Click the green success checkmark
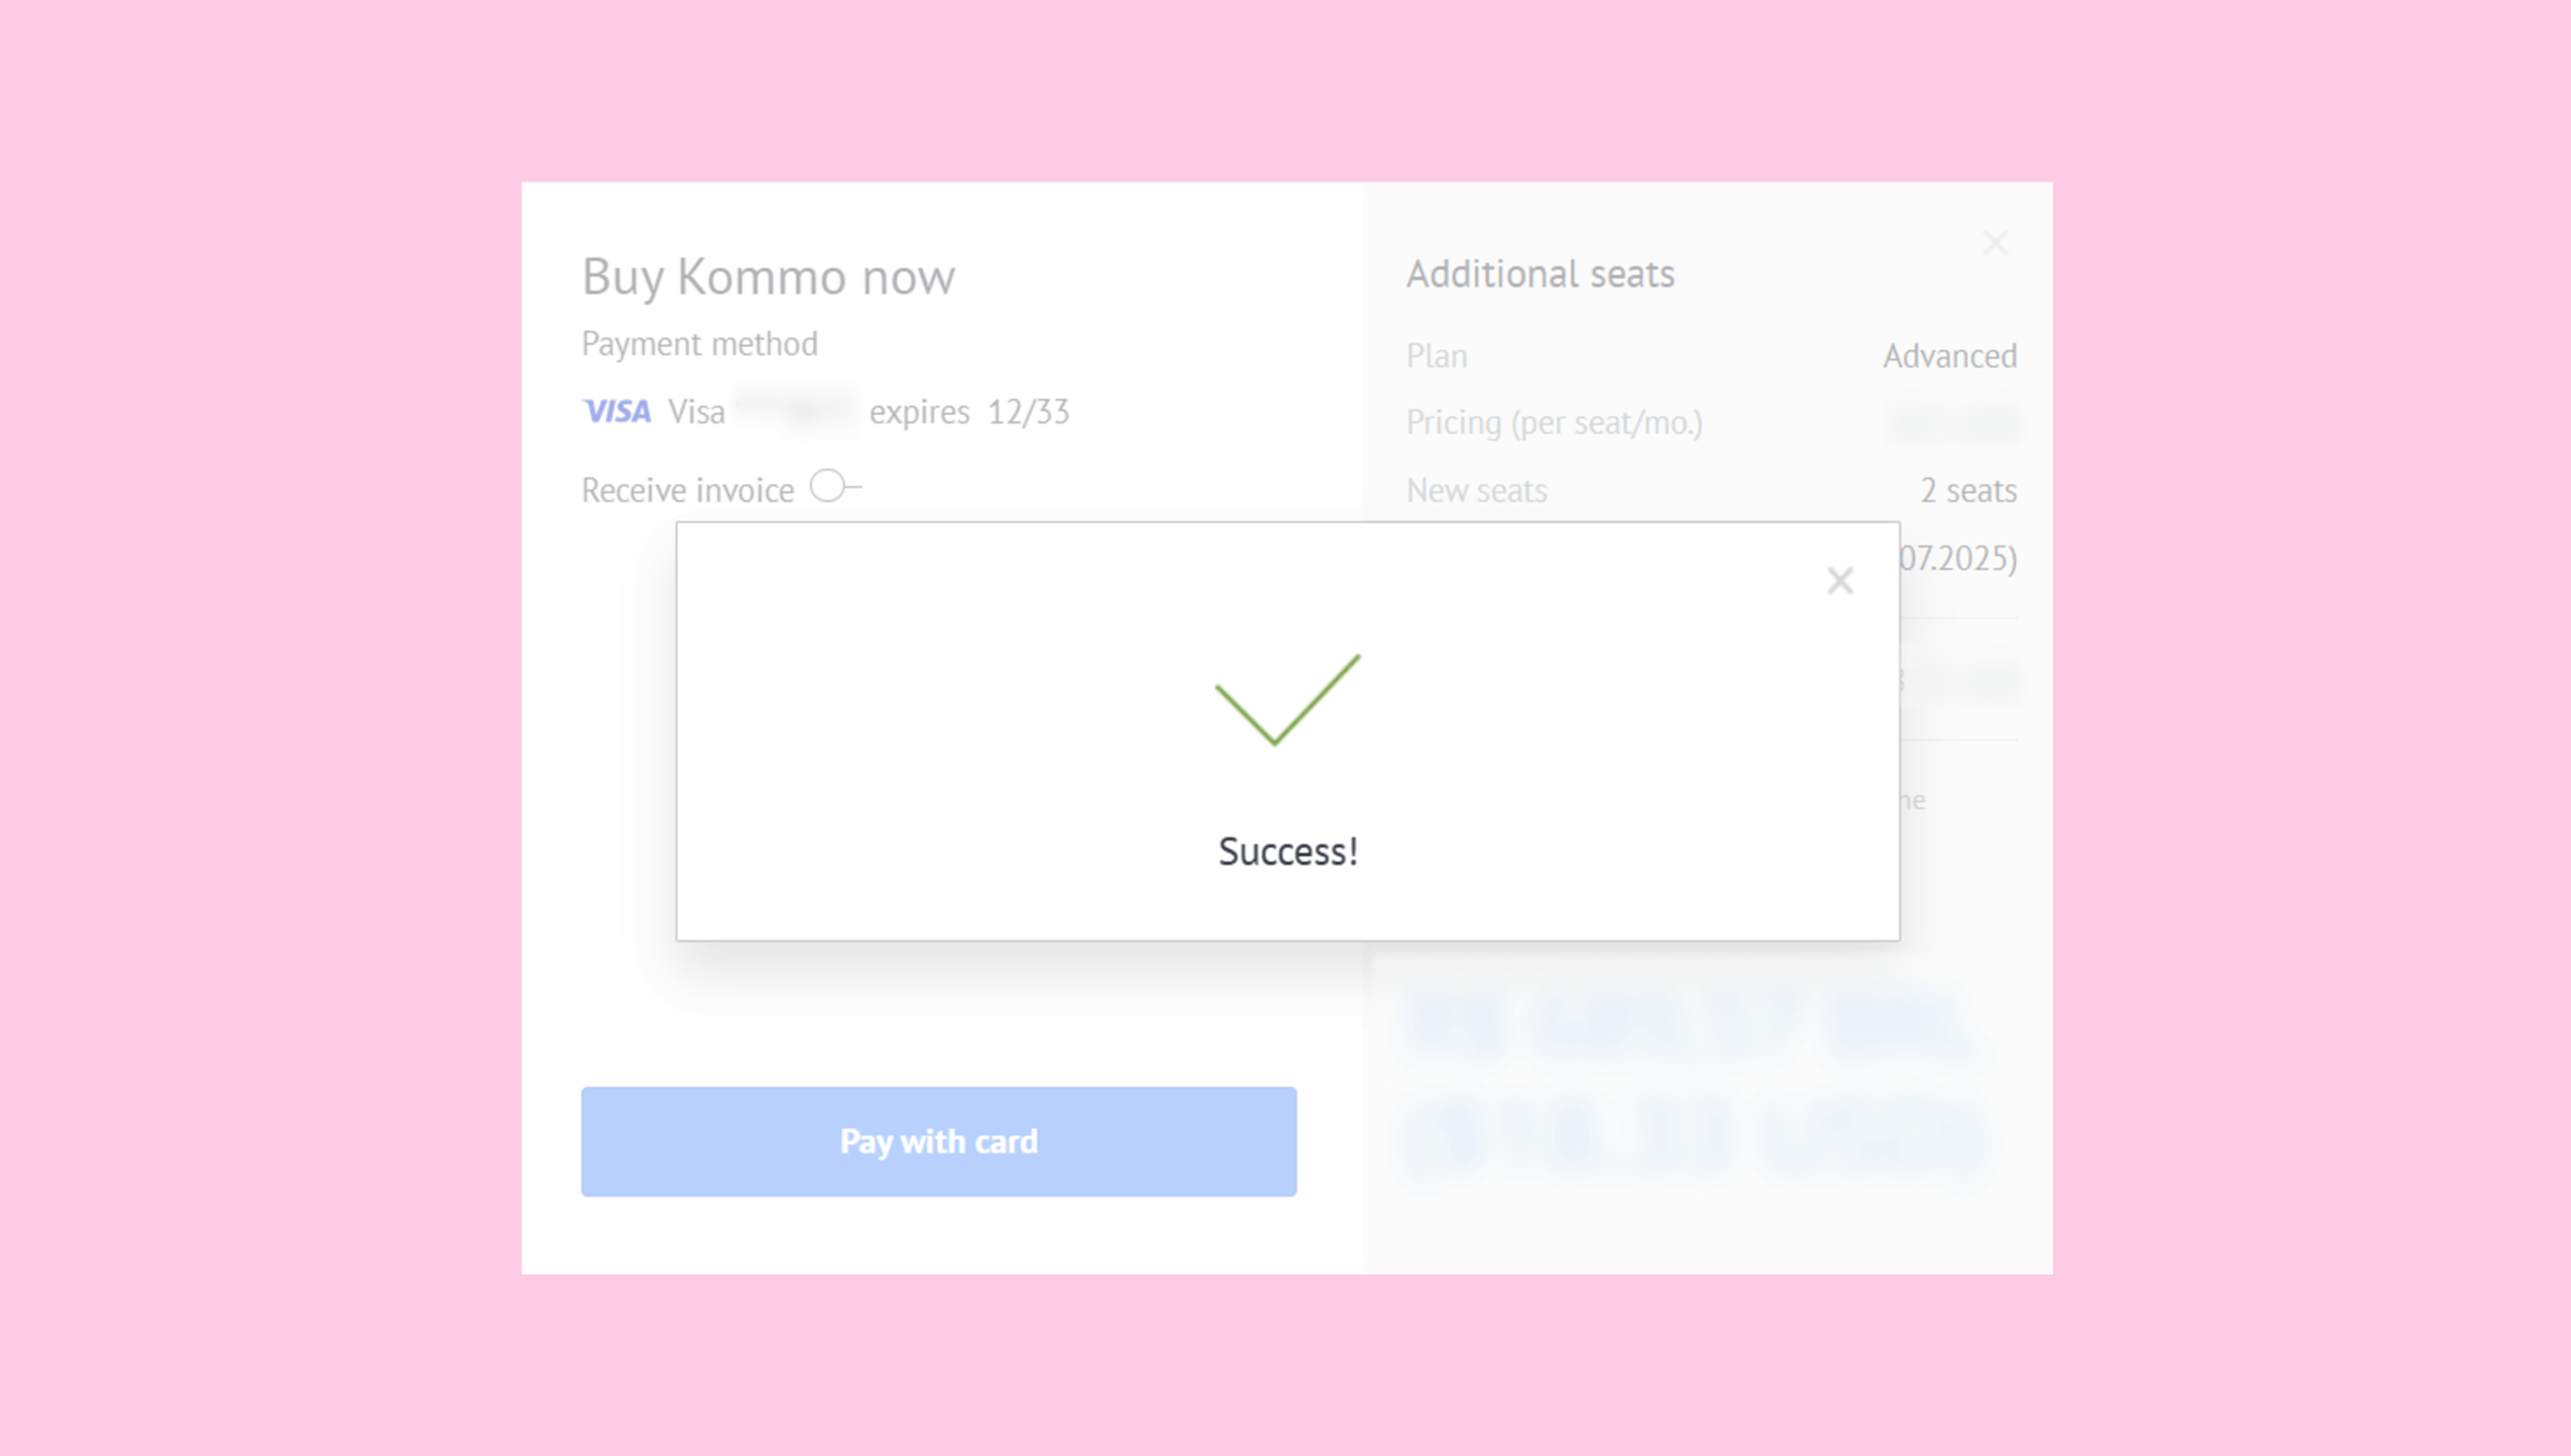The image size is (2571, 1456). click(x=1286, y=699)
